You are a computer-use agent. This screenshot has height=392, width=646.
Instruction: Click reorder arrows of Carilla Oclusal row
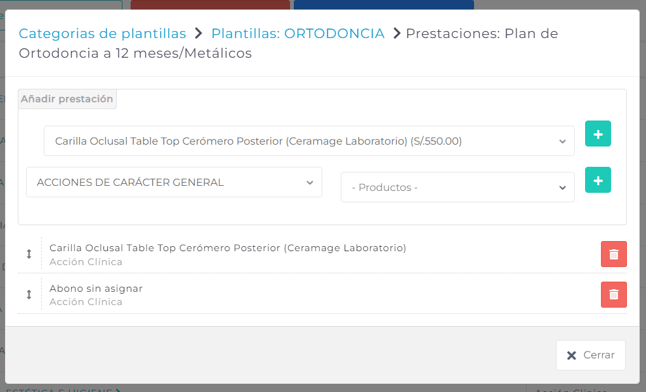(29, 254)
